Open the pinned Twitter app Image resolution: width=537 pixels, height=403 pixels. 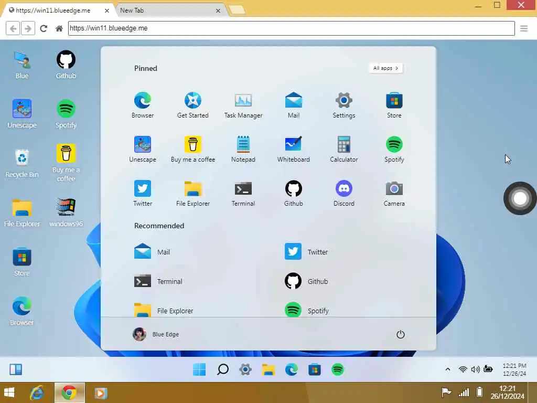coord(143,193)
